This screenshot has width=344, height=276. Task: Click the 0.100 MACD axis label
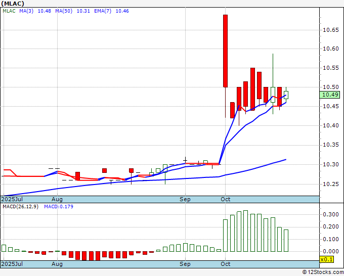tap(331, 239)
